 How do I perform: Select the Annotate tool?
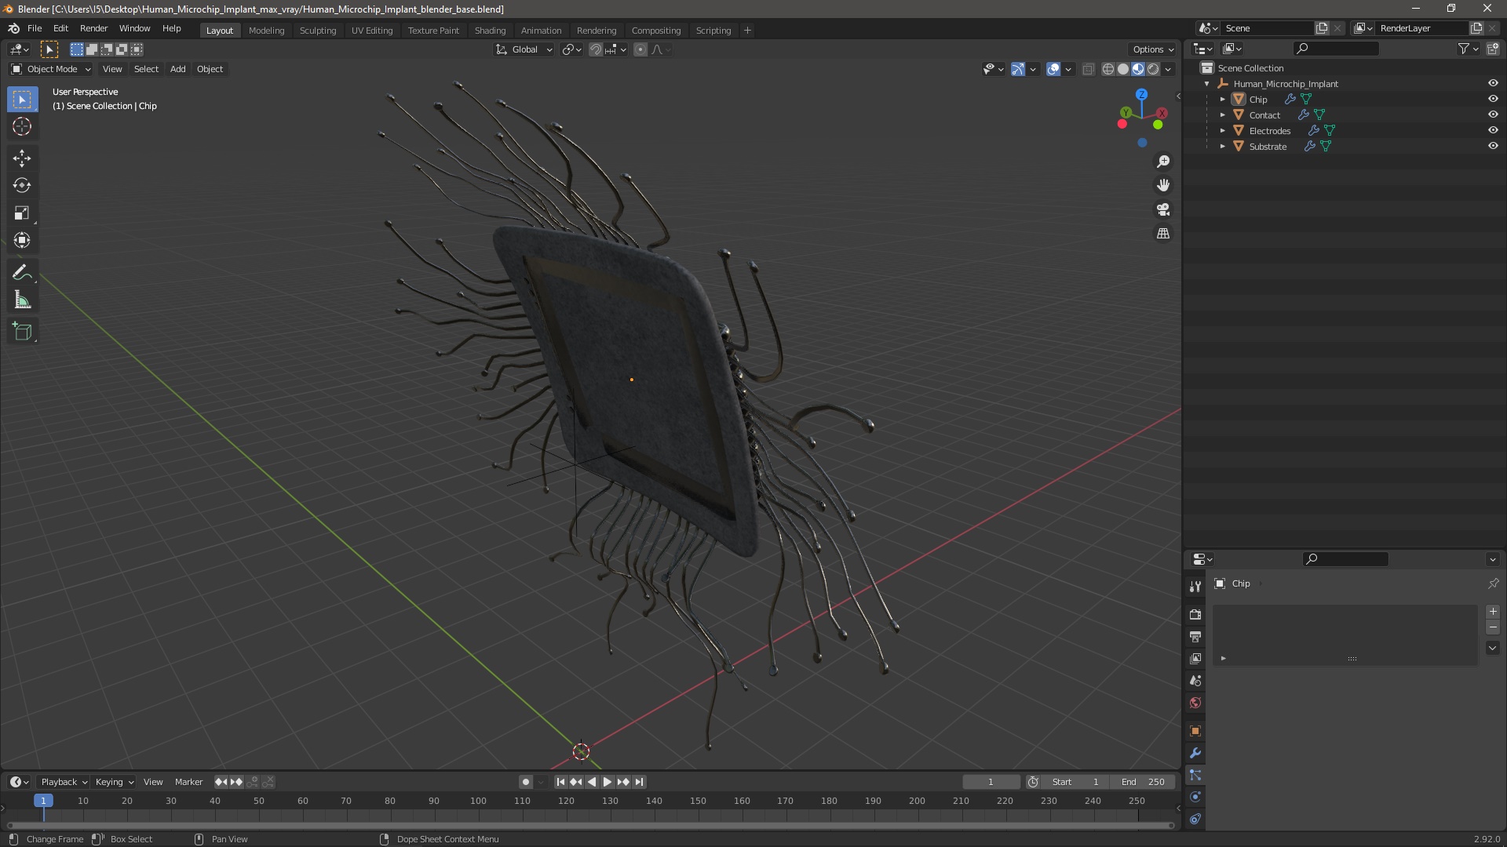[x=22, y=273]
